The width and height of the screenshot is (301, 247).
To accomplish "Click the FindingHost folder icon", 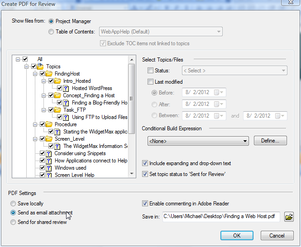I will point(49,74).
